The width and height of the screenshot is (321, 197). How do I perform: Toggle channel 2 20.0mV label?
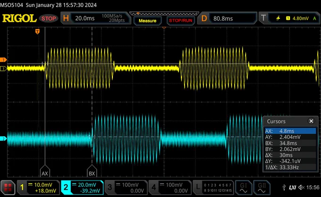point(87,185)
